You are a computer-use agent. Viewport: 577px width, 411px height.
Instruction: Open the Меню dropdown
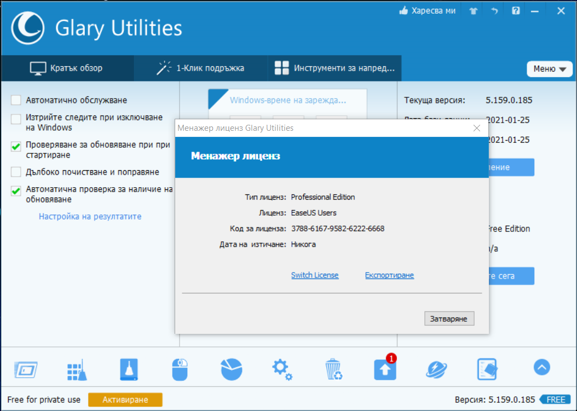(550, 69)
